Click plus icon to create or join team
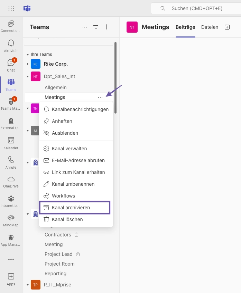This screenshot has height=293, width=241. (x=106, y=27)
